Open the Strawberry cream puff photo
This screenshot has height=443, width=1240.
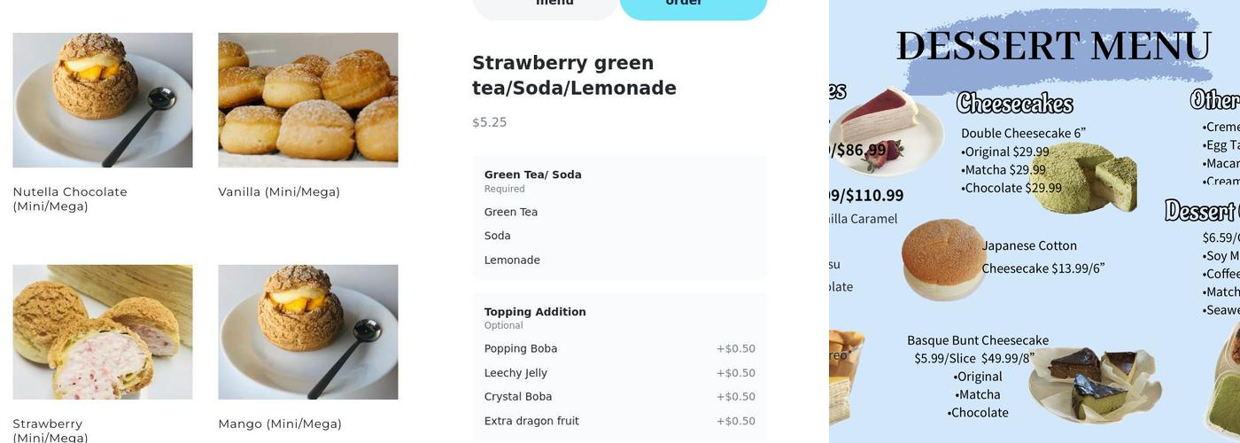(103, 332)
